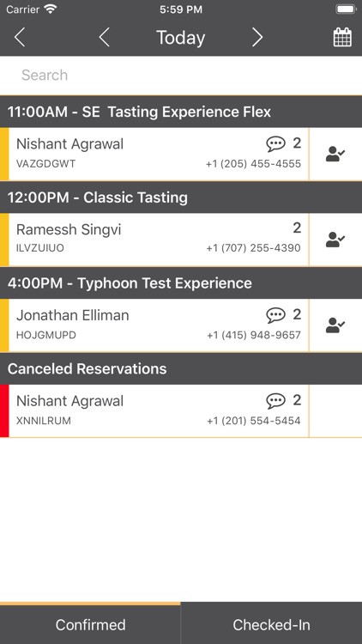Screen dimensions: 362x644
Task: Select the 12:00PM Classic Tasting header
Action: tap(181, 197)
